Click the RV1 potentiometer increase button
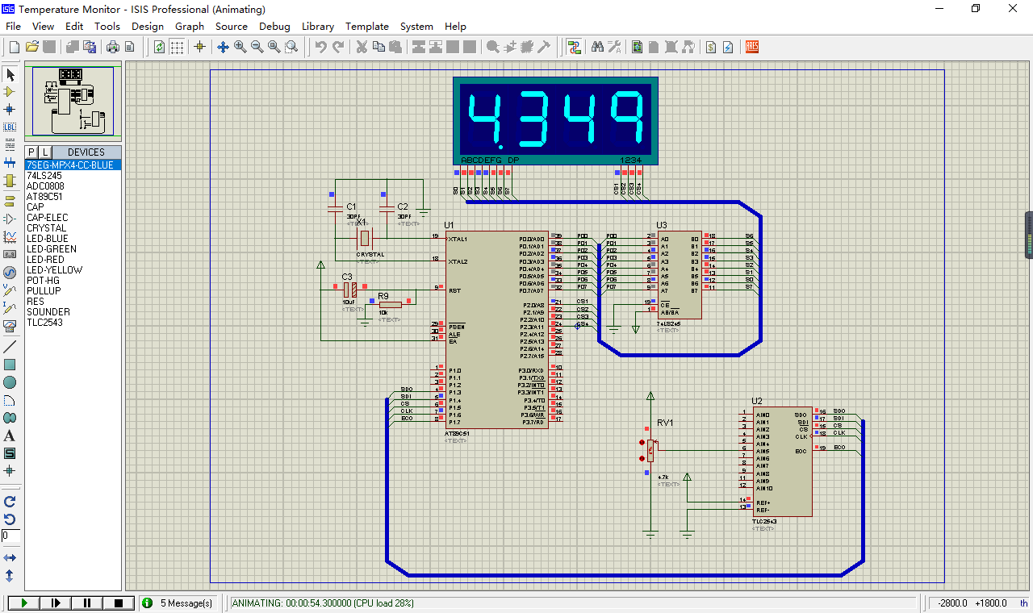Screen dimensions: 1033x613 click(642, 442)
